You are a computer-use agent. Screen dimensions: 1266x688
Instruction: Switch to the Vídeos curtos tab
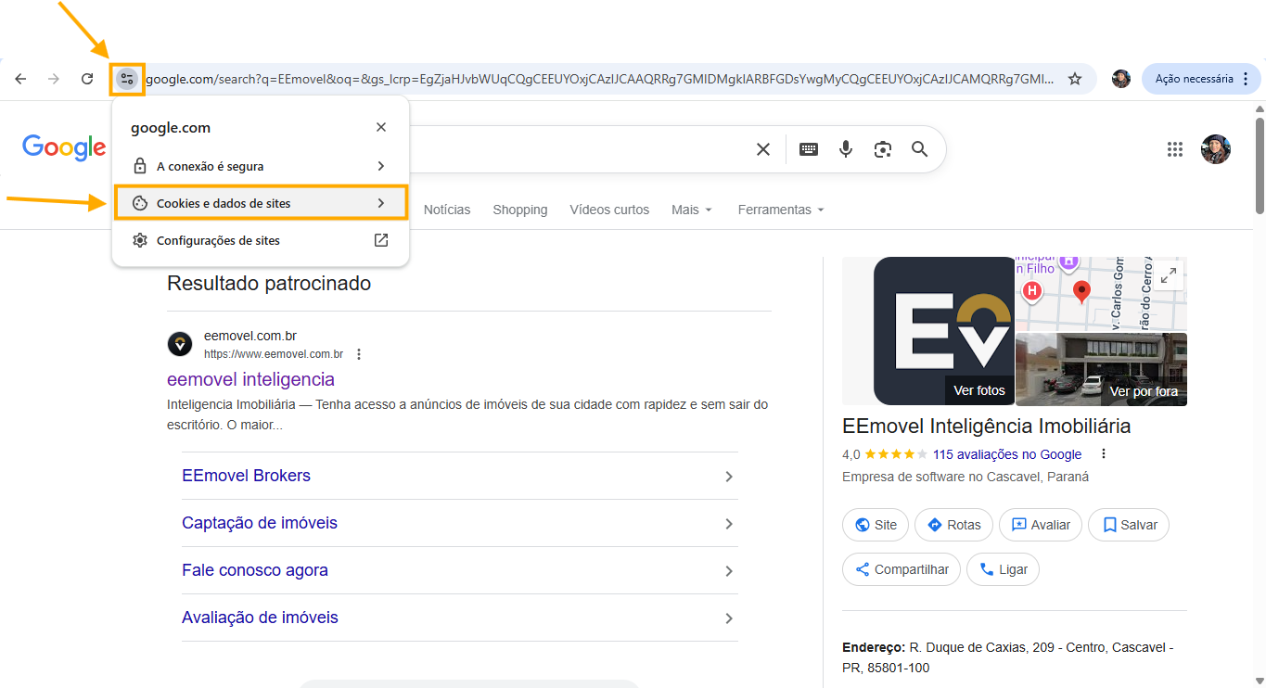click(609, 210)
